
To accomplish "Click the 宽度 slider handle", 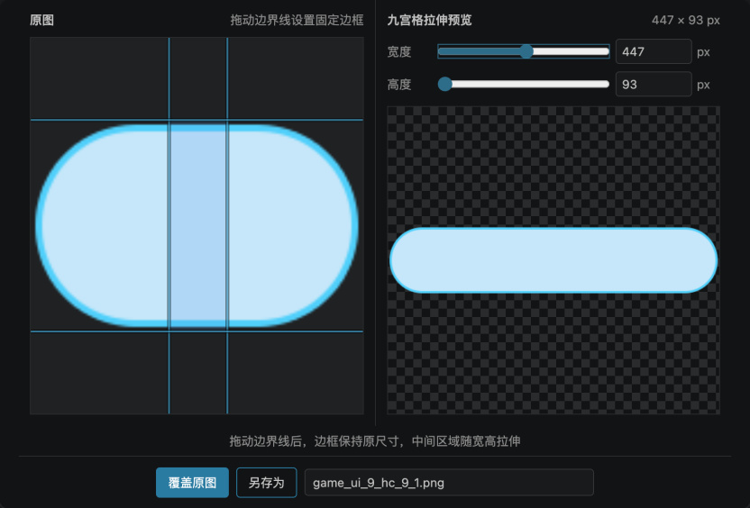I will tap(526, 51).
